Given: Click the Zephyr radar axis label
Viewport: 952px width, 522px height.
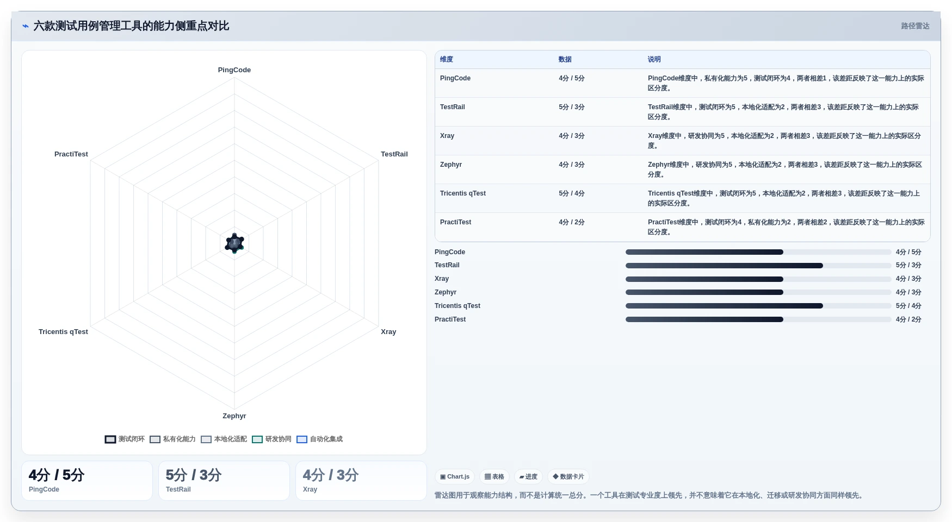Looking at the screenshot, I should click(x=234, y=416).
